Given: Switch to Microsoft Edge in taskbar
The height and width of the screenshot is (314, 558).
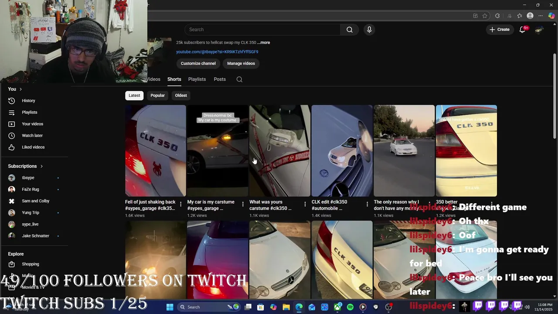Looking at the screenshot, I should pos(299,307).
